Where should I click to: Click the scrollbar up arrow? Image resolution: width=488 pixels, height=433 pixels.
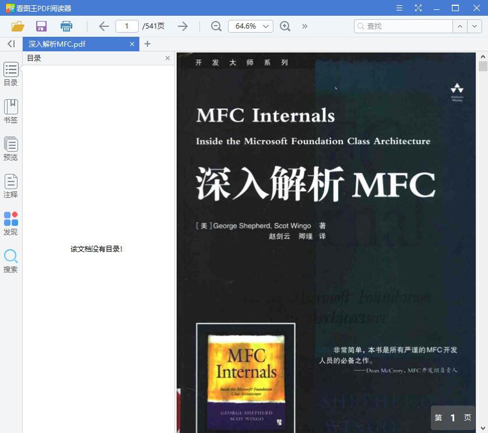[x=483, y=57]
